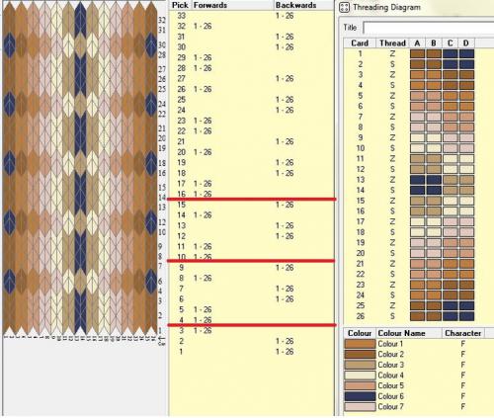Click card 13 hole A navy cell

(x=417, y=180)
